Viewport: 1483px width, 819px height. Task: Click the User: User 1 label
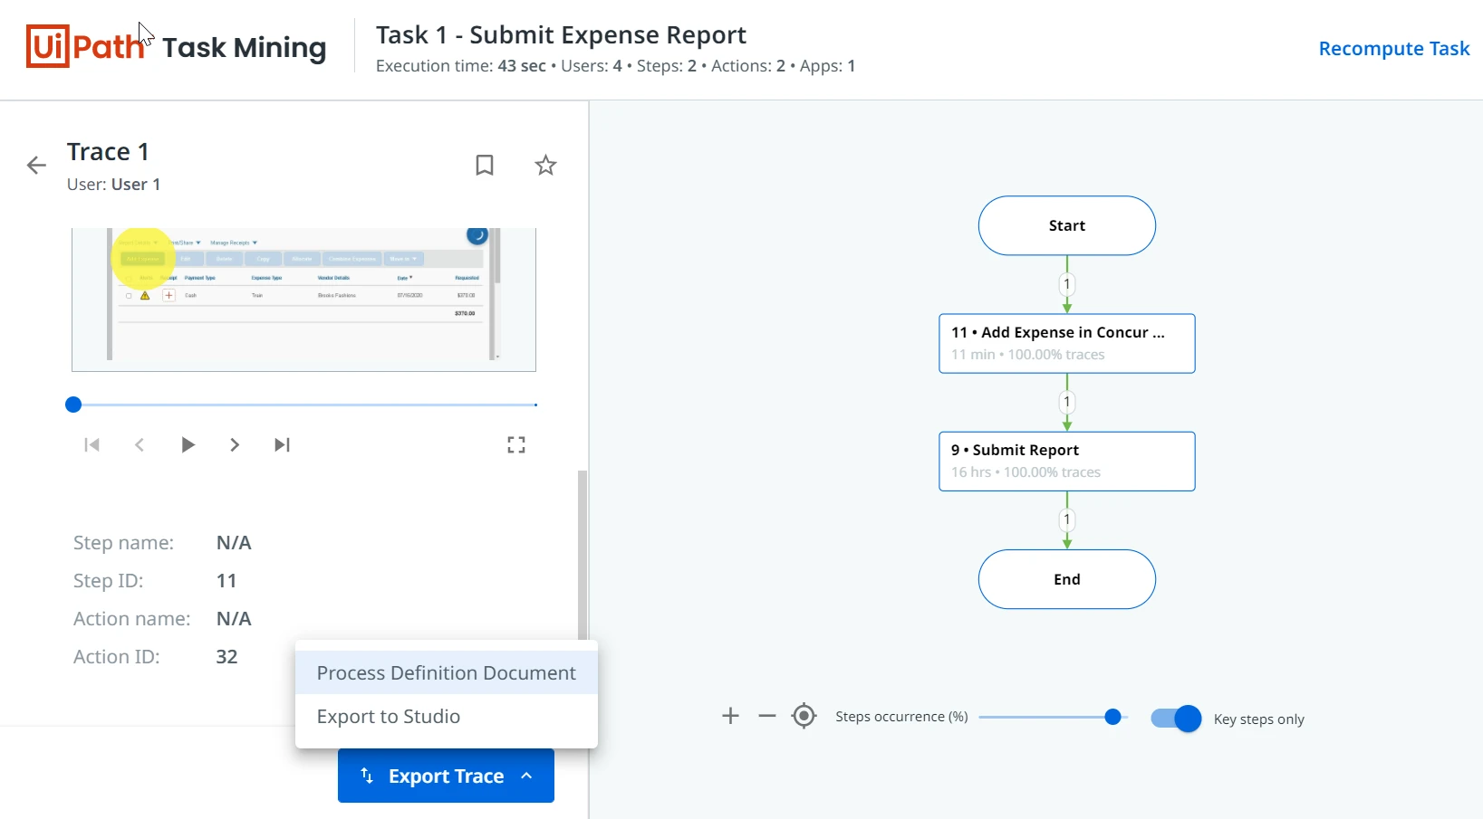(x=113, y=185)
